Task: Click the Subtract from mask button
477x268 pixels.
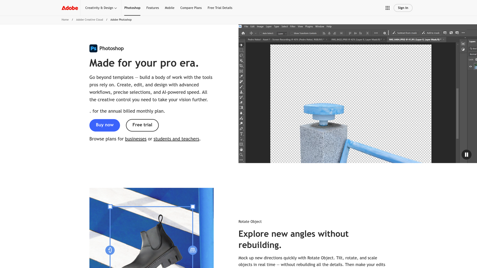Action: point(405,33)
